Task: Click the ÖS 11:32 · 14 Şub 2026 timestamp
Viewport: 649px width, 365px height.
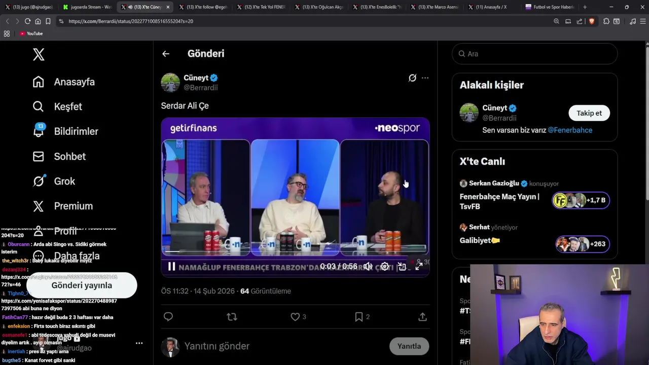Action: pyautogui.click(x=198, y=291)
